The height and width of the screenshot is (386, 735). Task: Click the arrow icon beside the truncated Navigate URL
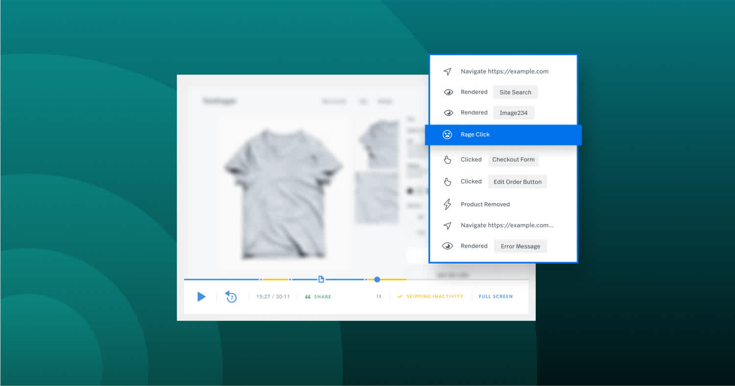[447, 226]
